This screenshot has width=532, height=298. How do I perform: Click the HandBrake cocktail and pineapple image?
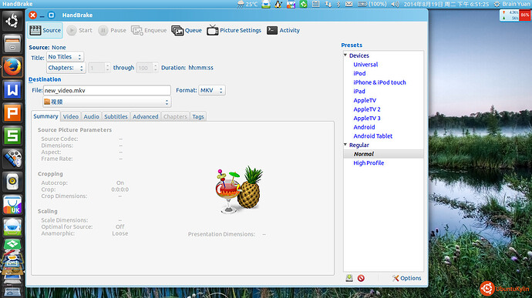pos(239,189)
